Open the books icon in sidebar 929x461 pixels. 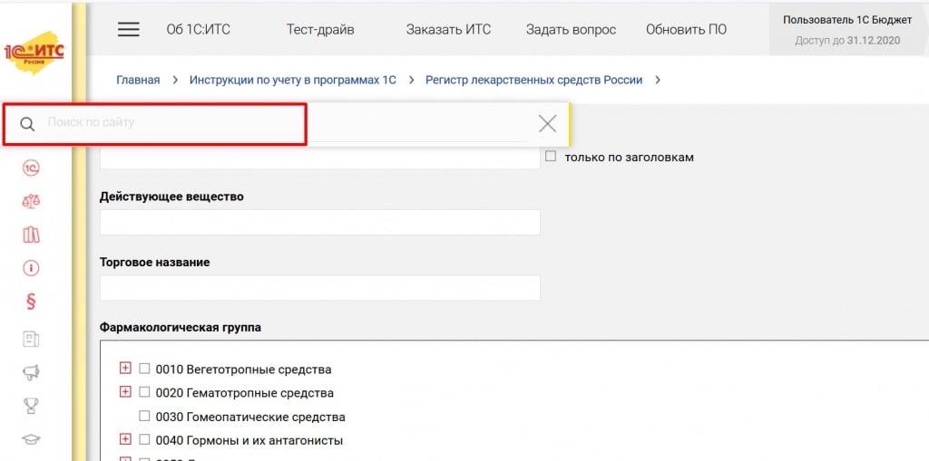pos(31,235)
